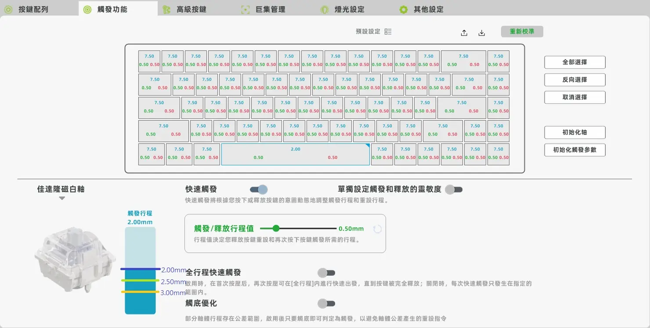Open 其他設定 via its gear icon

click(403, 9)
